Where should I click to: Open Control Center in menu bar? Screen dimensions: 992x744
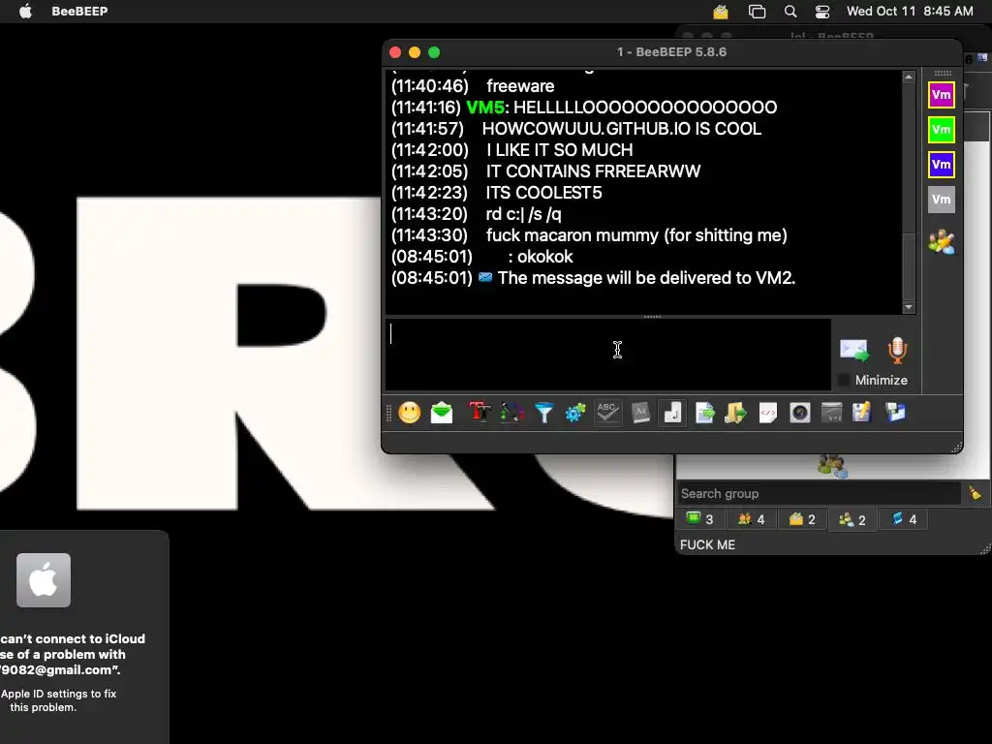[x=822, y=12]
